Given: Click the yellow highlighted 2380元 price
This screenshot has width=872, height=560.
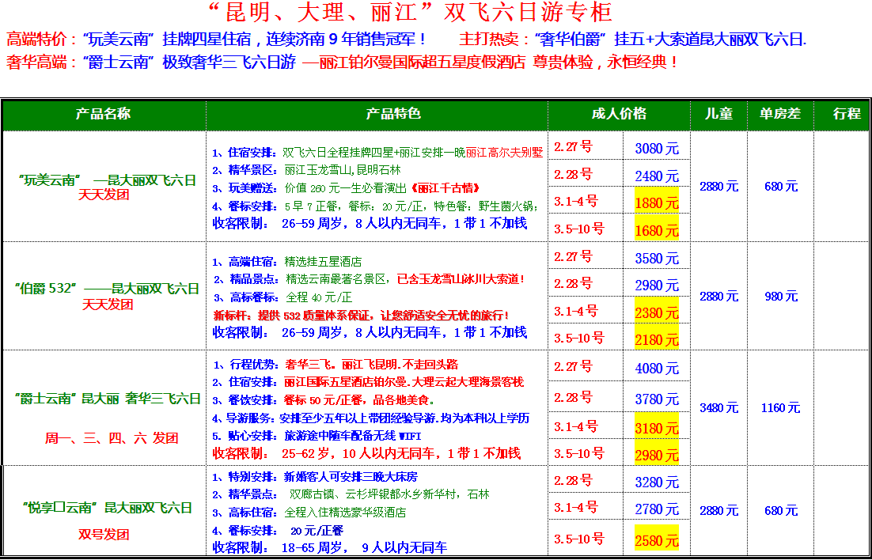Looking at the screenshot, I should (657, 312).
